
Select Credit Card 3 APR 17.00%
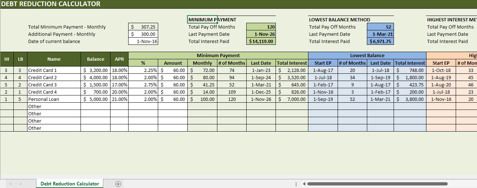pos(120,85)
